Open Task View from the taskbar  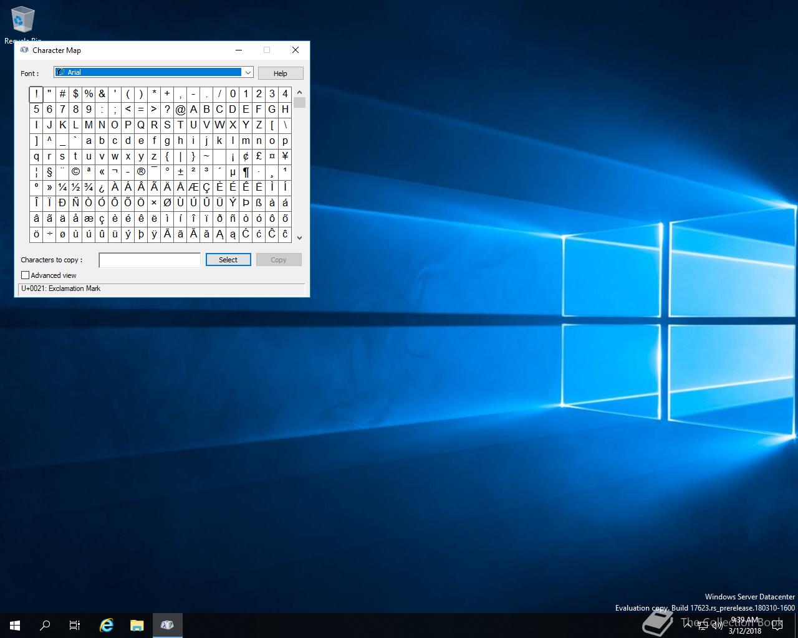(x=75, y=625)
